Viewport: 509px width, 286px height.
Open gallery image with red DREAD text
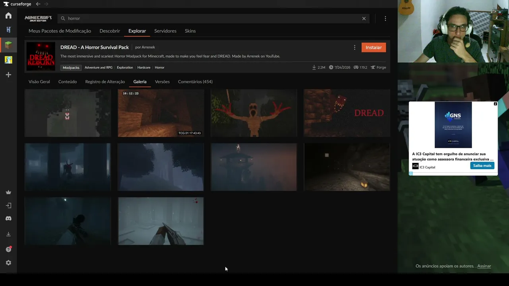click(x=347, y=113)
